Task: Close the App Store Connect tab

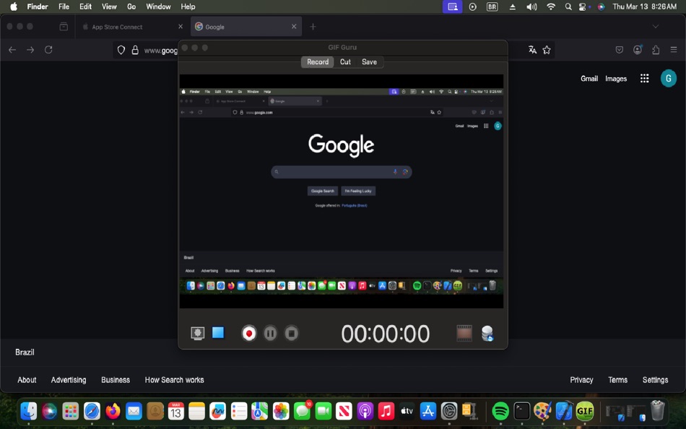Action: 181,27
